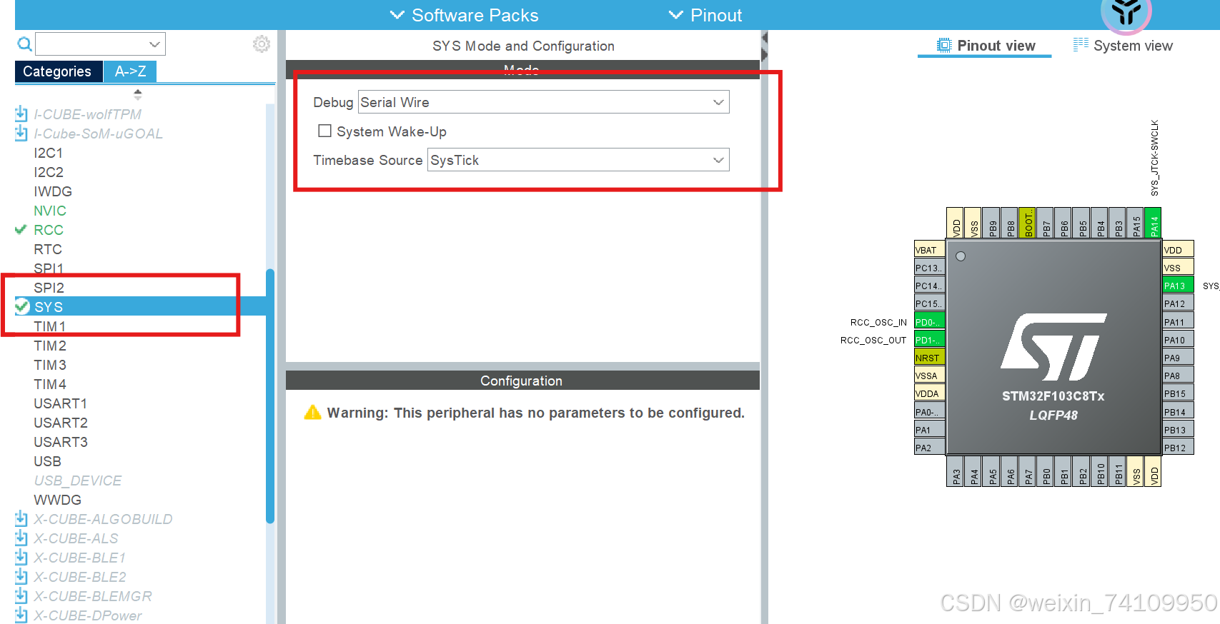Select the PD0 RCC_OSC_IN pin
Image resolution: width=1220 pixels, height=624 pixels.
point(929,322)
